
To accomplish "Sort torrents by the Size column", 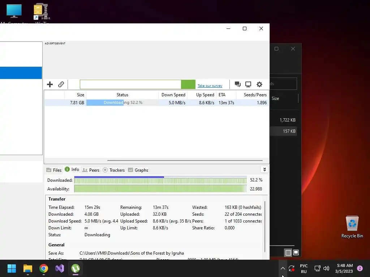I will click(x=75, y=95).
